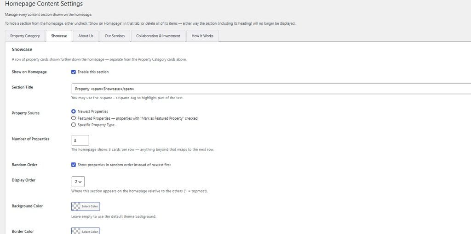Open the Display Order dropdown

point(78,182)
